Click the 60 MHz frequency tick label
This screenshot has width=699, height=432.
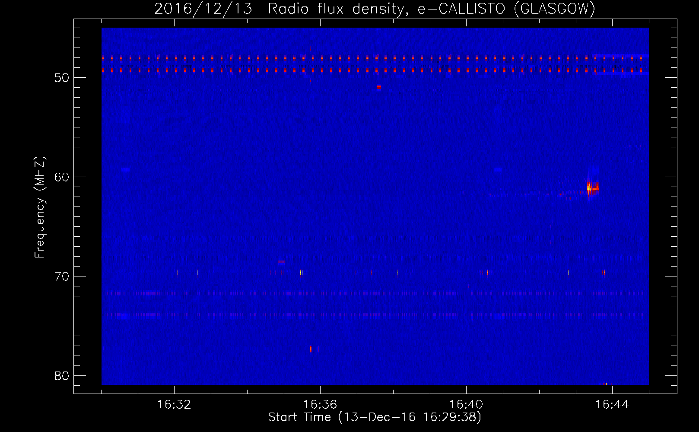coord(62,177)
